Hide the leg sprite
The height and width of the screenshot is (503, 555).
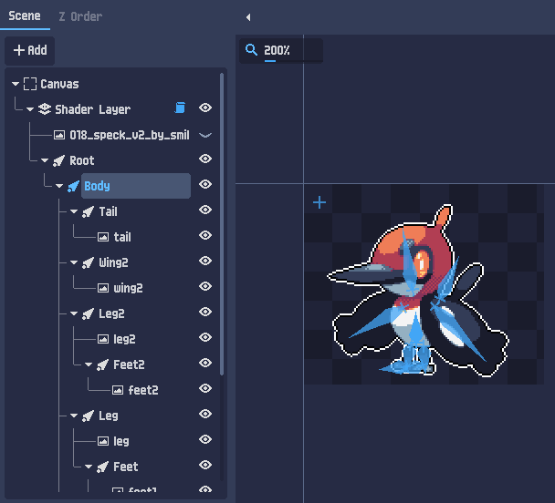pos(205,439)
